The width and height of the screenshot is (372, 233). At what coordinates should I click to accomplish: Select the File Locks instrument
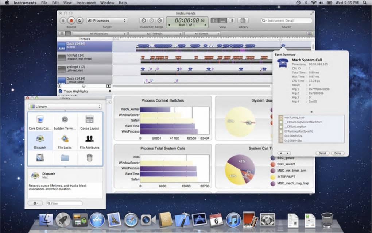[x=65, y=141]
